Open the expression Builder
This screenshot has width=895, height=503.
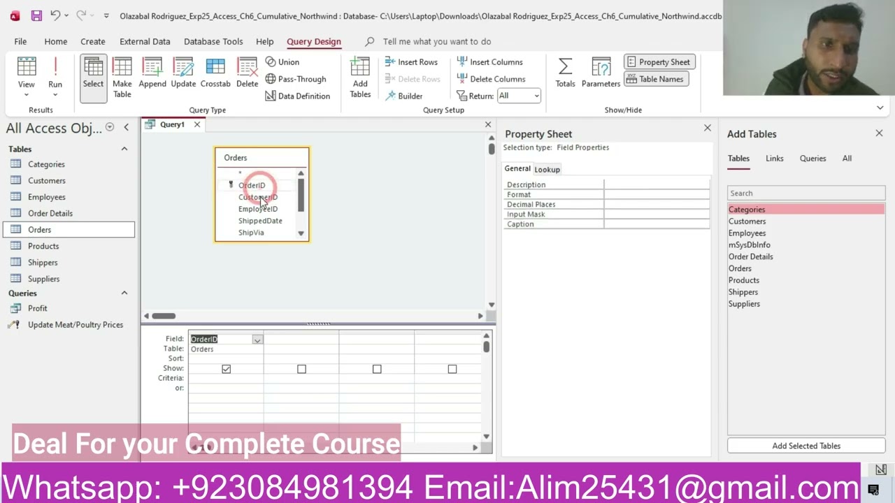(403, 96)
